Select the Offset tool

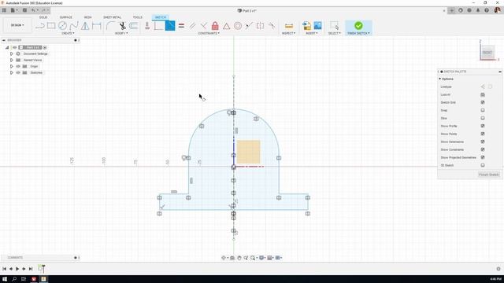(134, 26)
